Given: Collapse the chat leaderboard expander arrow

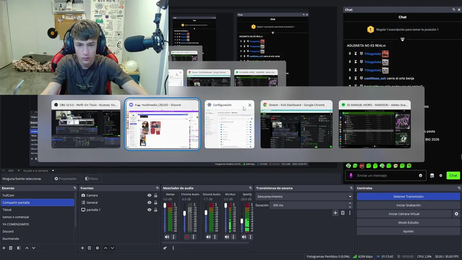Looking at the screenshot, I should point(402,39).
